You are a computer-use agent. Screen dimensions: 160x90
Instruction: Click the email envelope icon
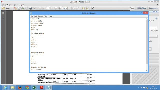[35, 8]
